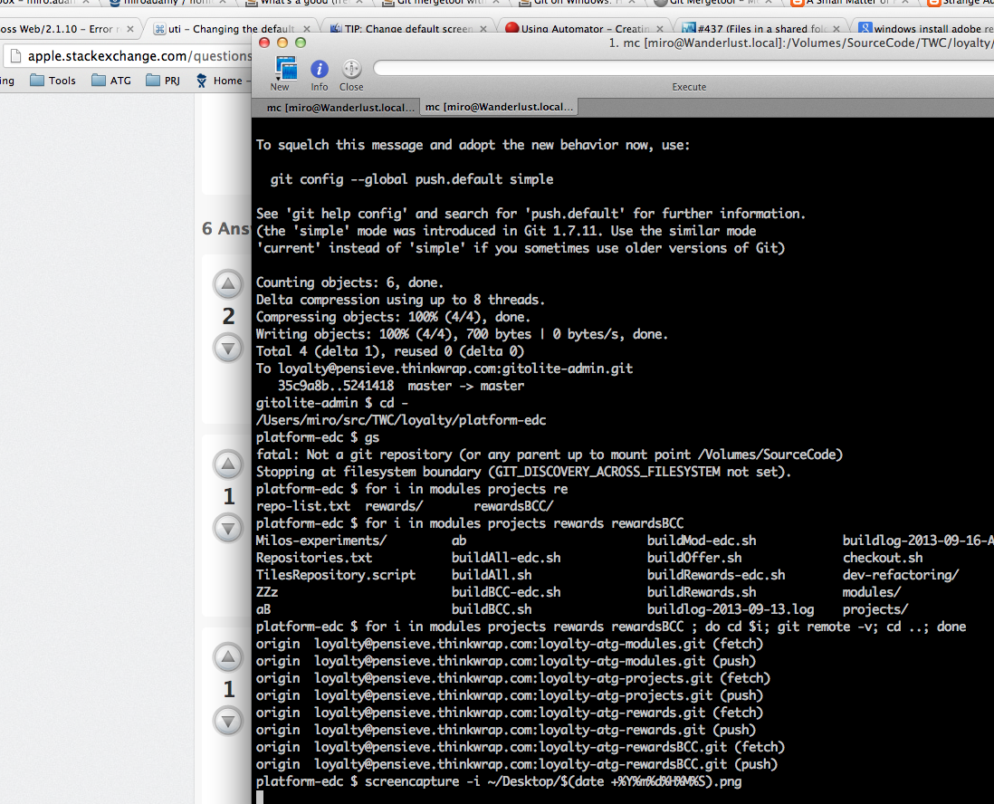The height and width of the screenshot is (804, 994).
Task: Click 'buildlog-2013-09-13.log' in the listing
Action: (731, 609)
